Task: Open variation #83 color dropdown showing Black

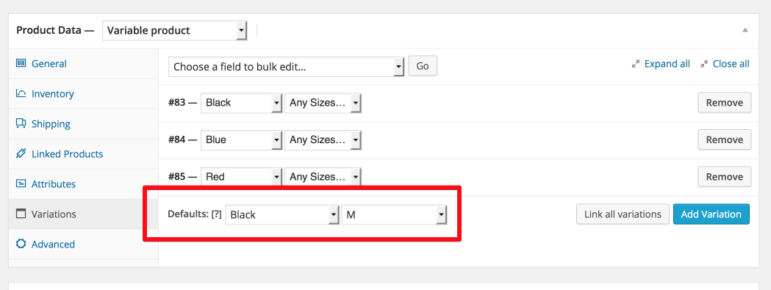Action: click(x=241, y=103)
